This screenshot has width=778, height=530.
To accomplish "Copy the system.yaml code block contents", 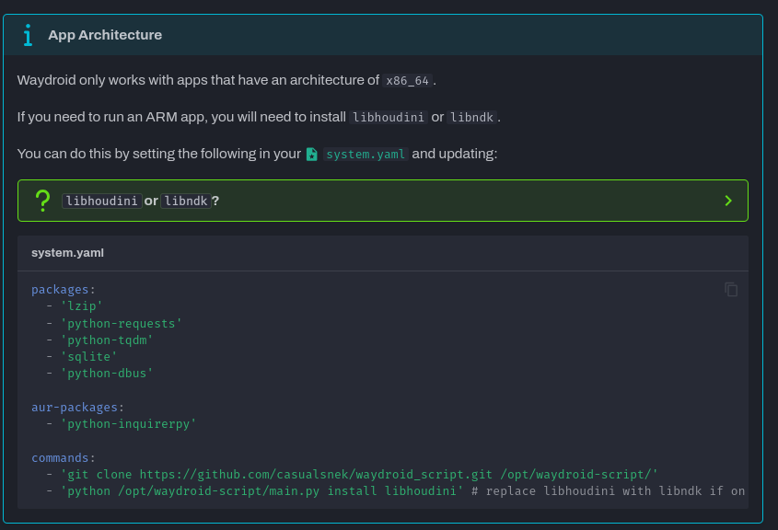I will click(731, 289).
